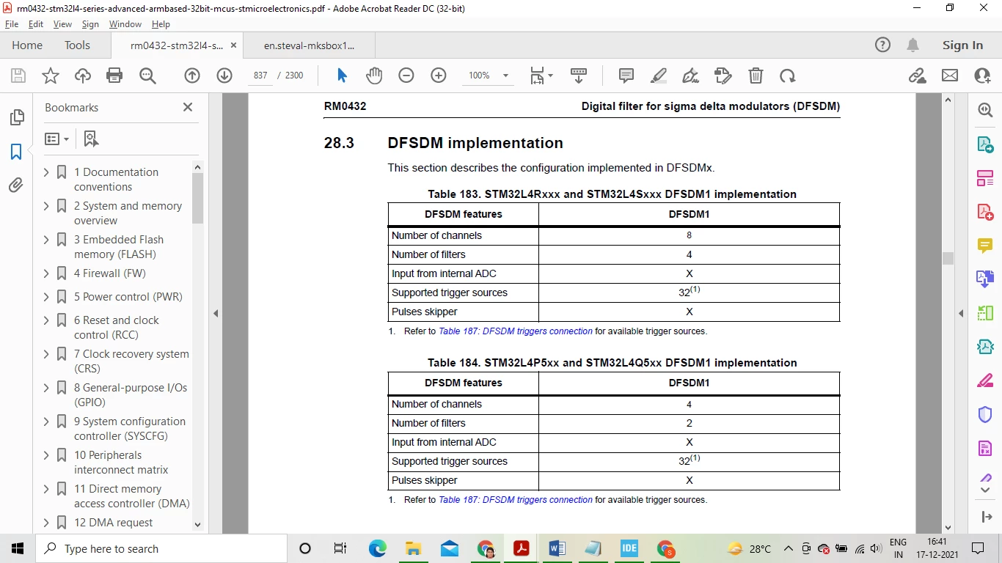Screen dimensions: 1002x563
Task: Click the Sign In button
Action: (962, 45)
